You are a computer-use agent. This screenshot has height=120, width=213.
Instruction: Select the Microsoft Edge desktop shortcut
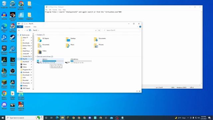coord(4,28)
